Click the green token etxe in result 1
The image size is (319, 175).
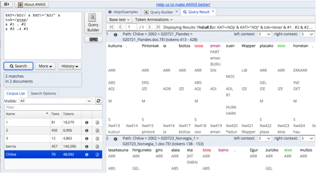tap(281, 46)
